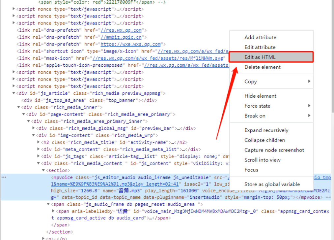
Task: Click the mpvoice name "音频.mp3" attribute
Action: (x=121, y=191)
